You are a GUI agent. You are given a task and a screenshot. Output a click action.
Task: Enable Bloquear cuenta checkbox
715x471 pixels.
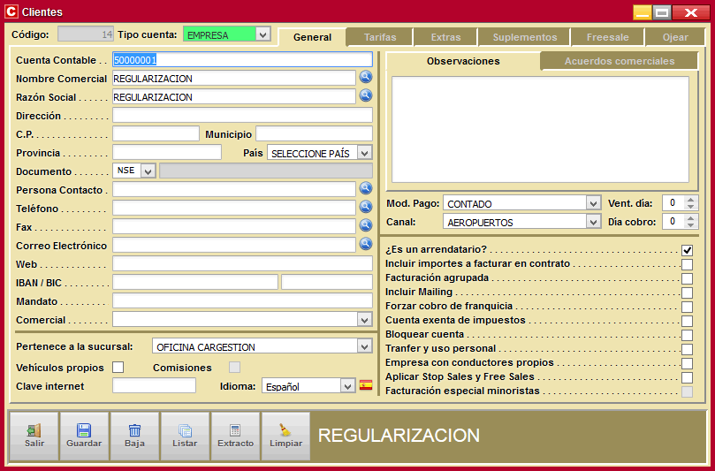tap(688, 335)
